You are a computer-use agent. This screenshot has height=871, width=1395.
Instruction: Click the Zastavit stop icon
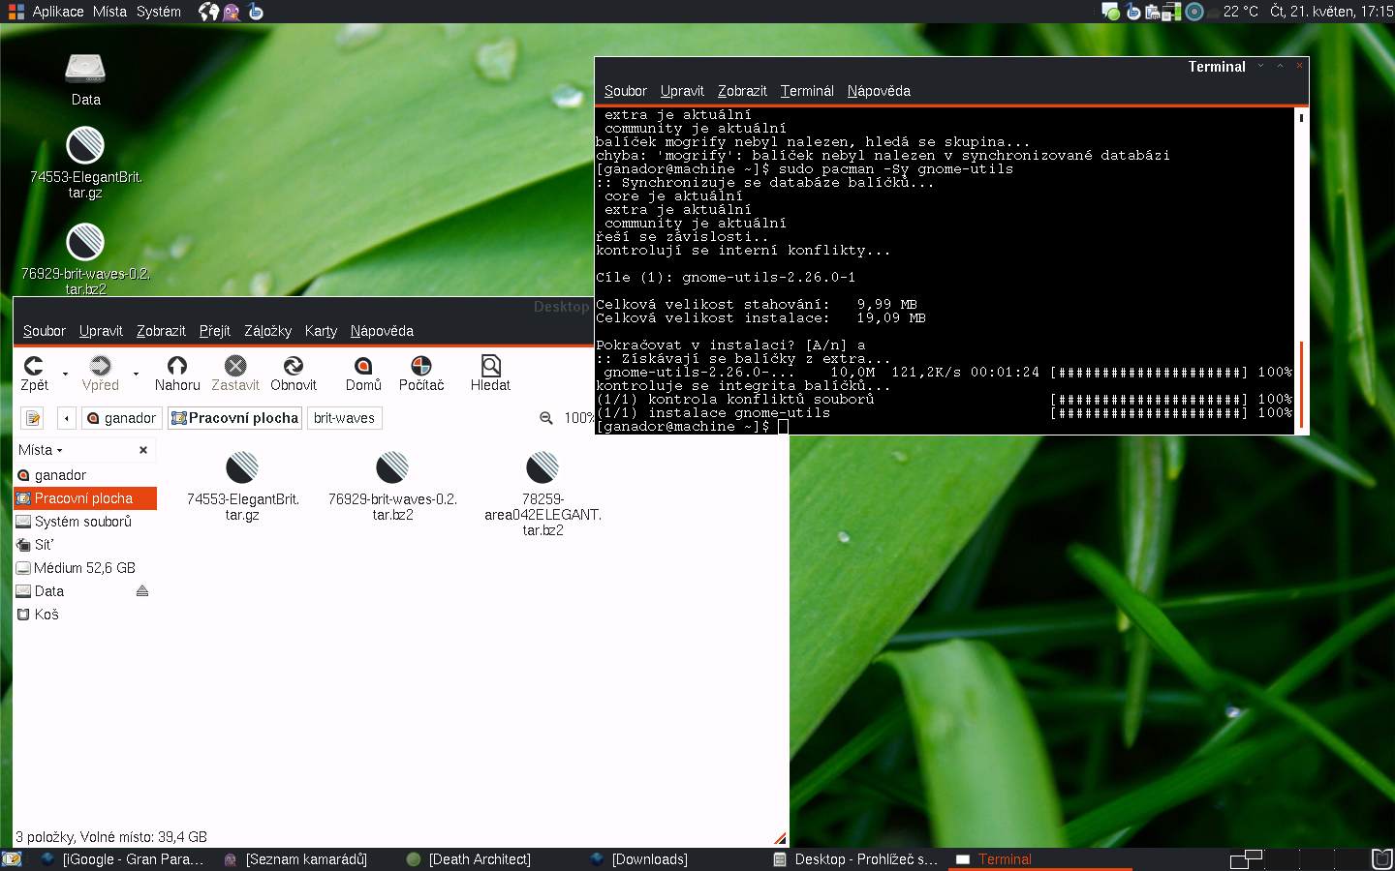(x=235, y=365)
